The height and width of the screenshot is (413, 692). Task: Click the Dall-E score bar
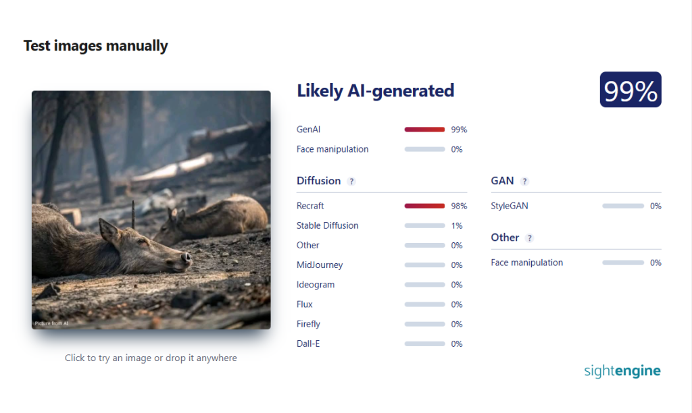[x=424, y=343]
